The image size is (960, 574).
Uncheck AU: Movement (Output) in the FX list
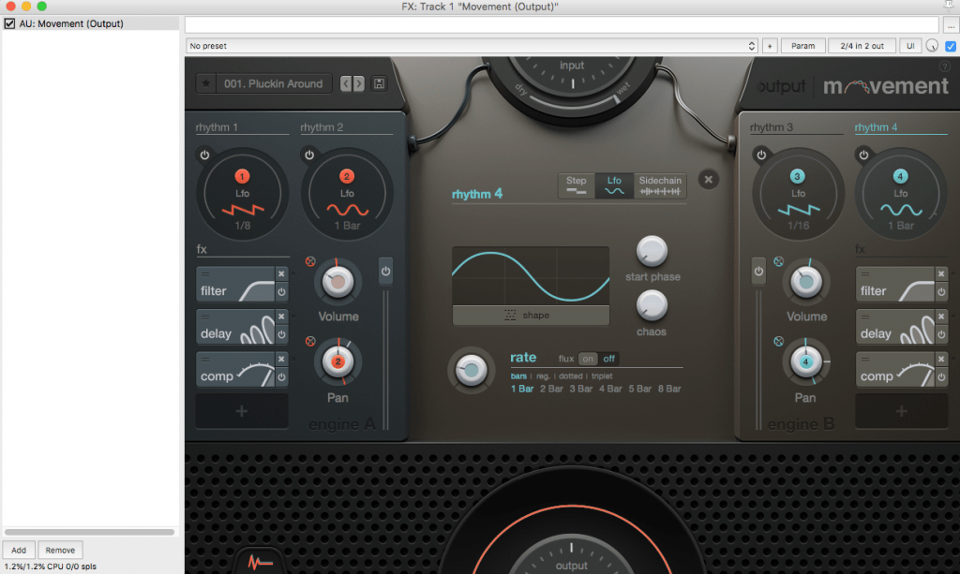9,23
